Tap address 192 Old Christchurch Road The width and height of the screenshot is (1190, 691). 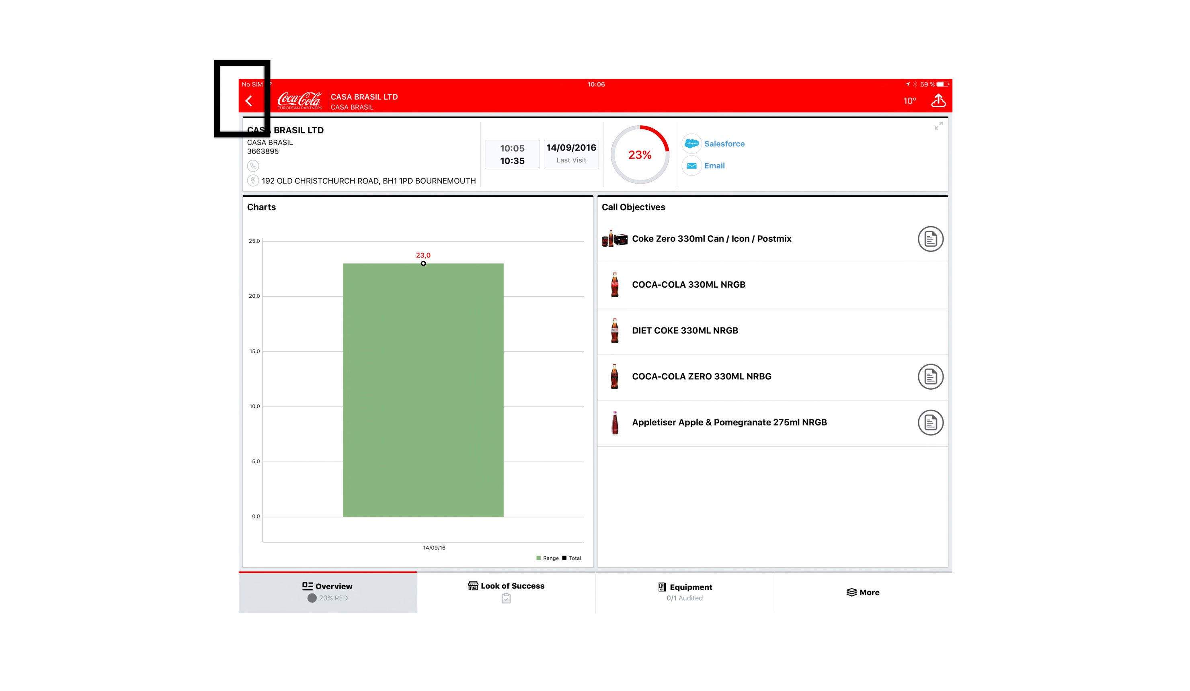(x=368, y=181)
